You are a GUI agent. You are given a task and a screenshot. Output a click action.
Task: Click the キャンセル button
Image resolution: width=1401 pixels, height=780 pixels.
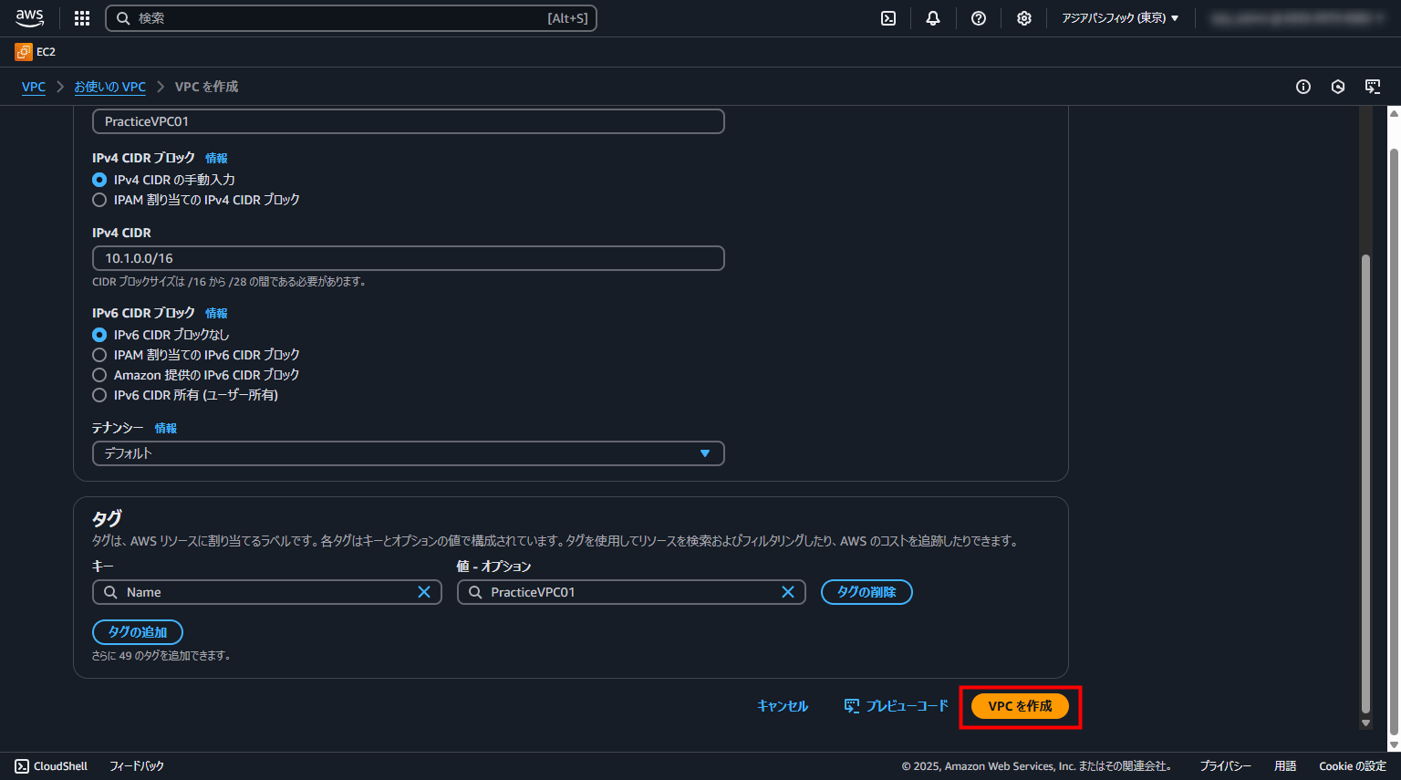tap(783, 706)
